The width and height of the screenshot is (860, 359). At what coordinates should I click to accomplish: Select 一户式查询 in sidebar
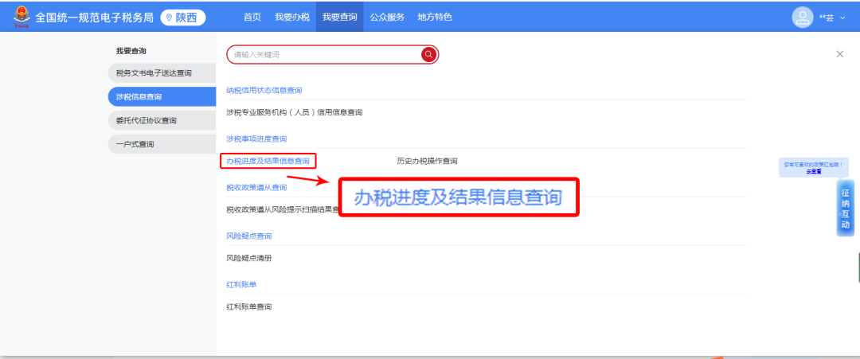[x=162, y=144]
